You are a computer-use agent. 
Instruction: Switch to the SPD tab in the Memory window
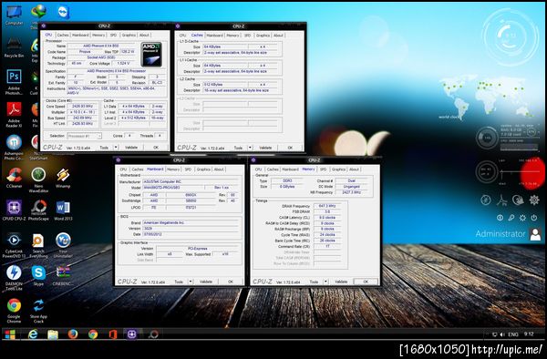323,169
